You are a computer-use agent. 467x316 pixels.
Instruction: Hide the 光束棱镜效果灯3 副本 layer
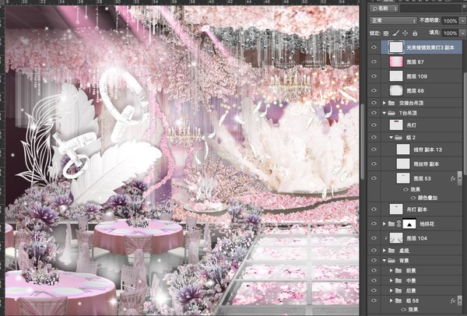click(374, 47)
